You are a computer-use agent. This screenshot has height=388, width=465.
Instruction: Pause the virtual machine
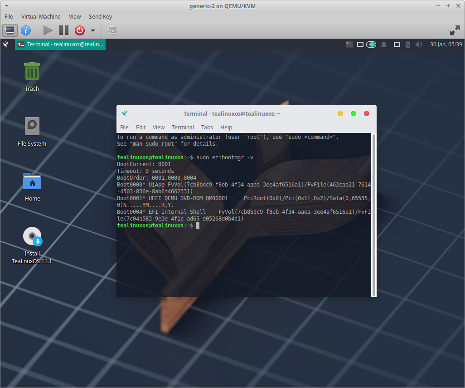pyautogui.click(x=64, y=30)
